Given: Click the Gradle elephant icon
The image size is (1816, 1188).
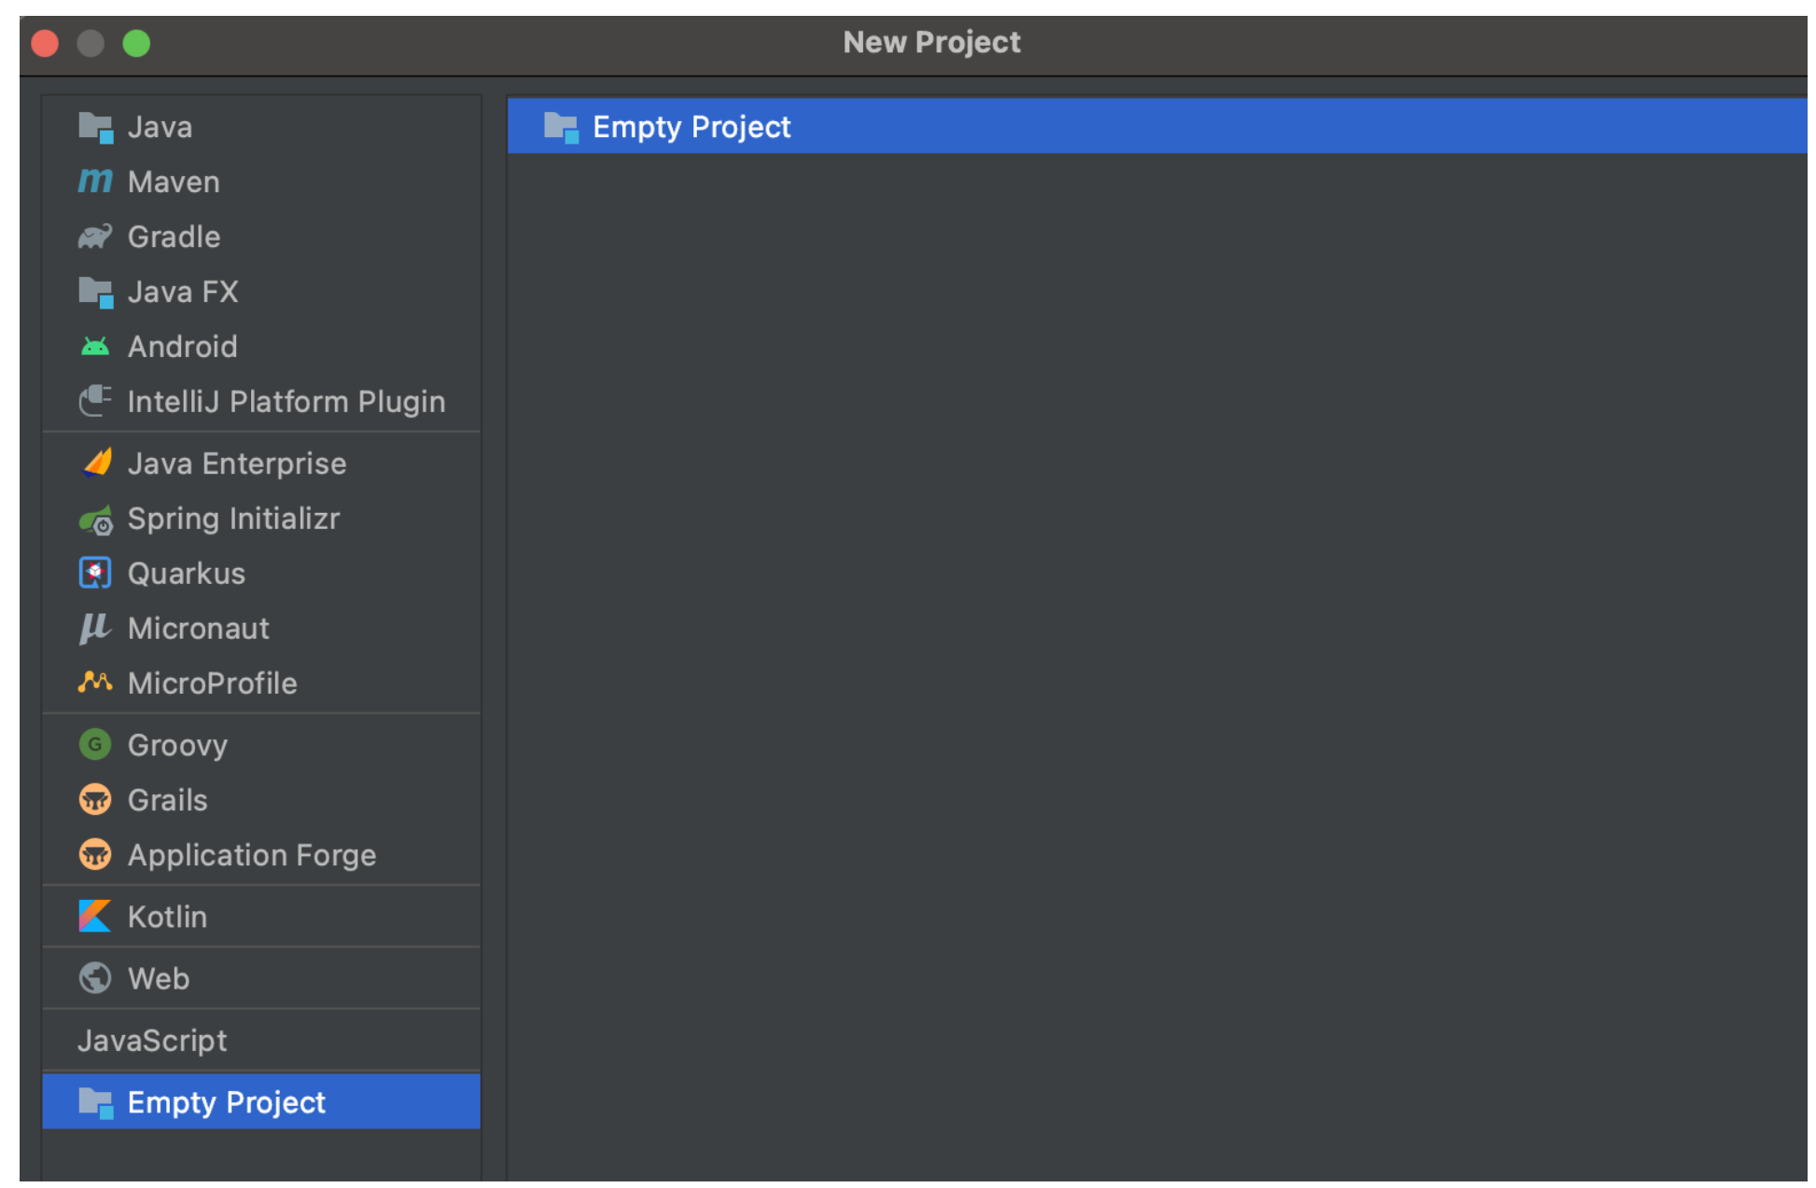Looking at the screenshot, I should tap(95, 236).
